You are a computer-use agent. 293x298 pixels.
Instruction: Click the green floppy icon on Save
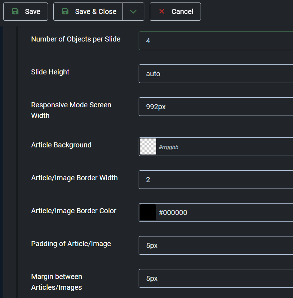click(x=15, y=11)
